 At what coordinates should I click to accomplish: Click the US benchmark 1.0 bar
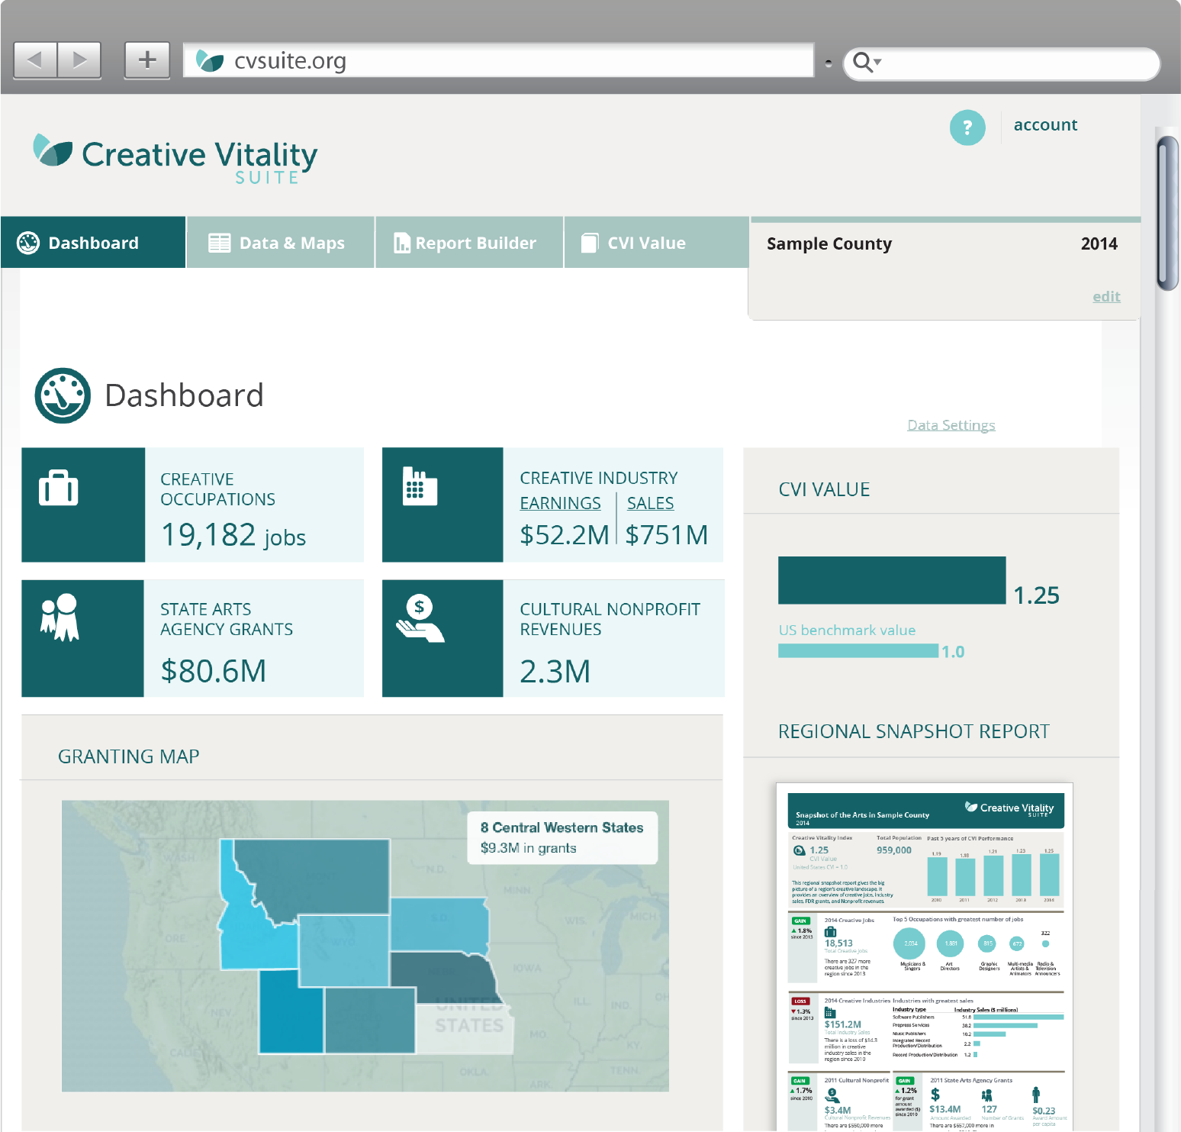coord(858,650)
